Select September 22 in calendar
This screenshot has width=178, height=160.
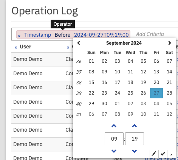[x=91, y=93]
